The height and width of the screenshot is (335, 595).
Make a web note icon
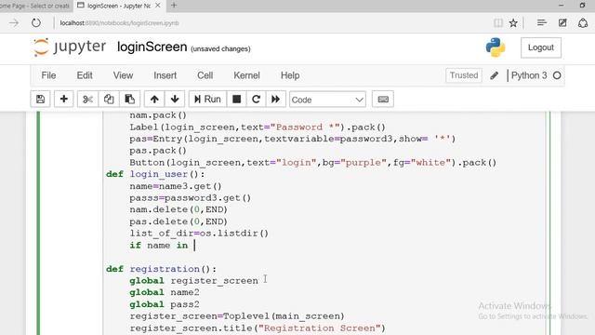(562, 23)
